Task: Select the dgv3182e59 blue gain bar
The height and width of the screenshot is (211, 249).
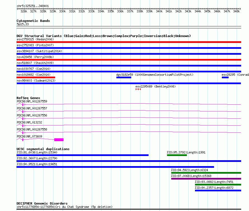Action: coord(124,77)
